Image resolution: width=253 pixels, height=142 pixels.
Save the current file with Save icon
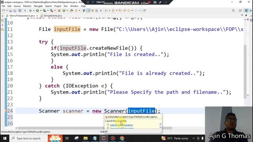click(x=10, y=11)
